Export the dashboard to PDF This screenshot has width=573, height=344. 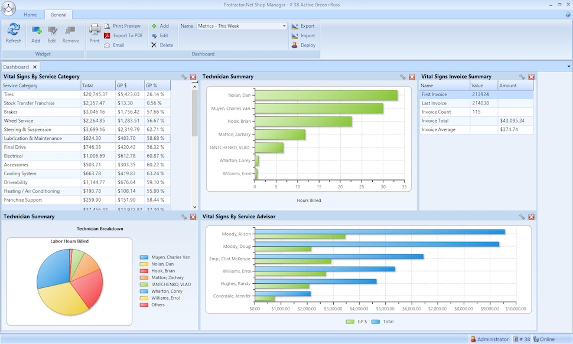point(123,35)
